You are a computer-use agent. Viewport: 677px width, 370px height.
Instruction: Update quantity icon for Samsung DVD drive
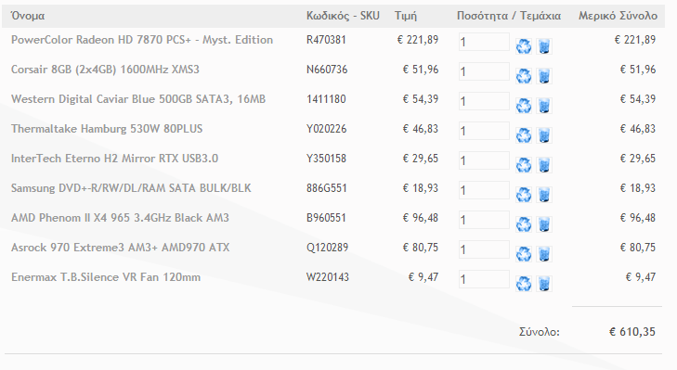click(x=523, y=195)
